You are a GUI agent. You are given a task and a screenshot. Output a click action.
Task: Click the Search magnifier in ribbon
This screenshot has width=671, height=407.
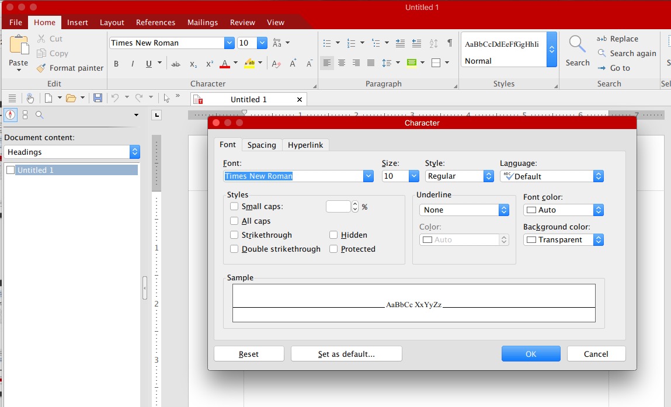[577, 44]
